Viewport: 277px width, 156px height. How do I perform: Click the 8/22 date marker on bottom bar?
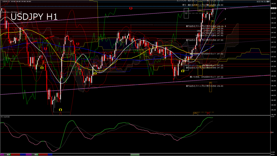(x=36, y=155)
